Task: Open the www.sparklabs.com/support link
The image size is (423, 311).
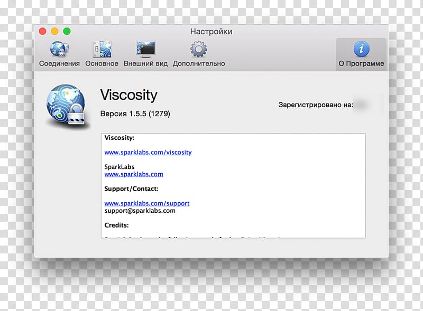Action: click(146, 203)
